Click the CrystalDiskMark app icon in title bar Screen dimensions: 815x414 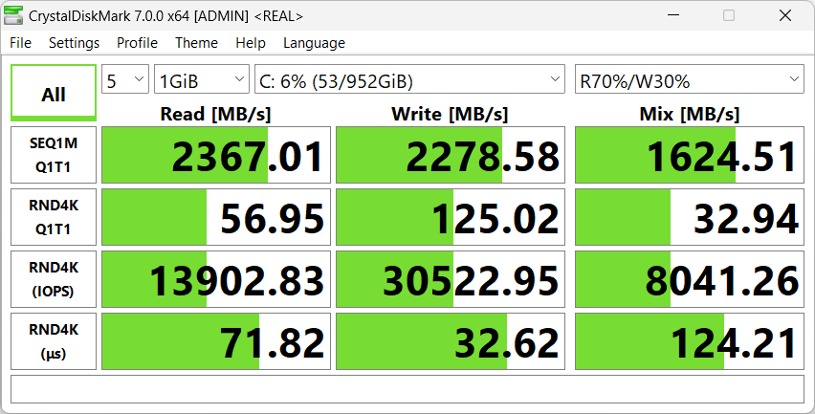click(x=13, y=15)
